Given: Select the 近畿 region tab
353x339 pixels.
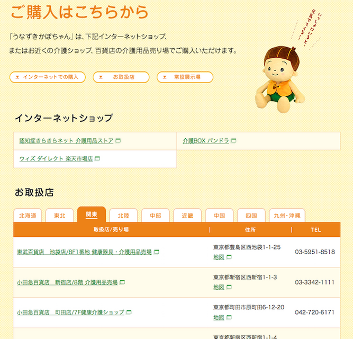Looking at the screenshot, I should [187, 216].
